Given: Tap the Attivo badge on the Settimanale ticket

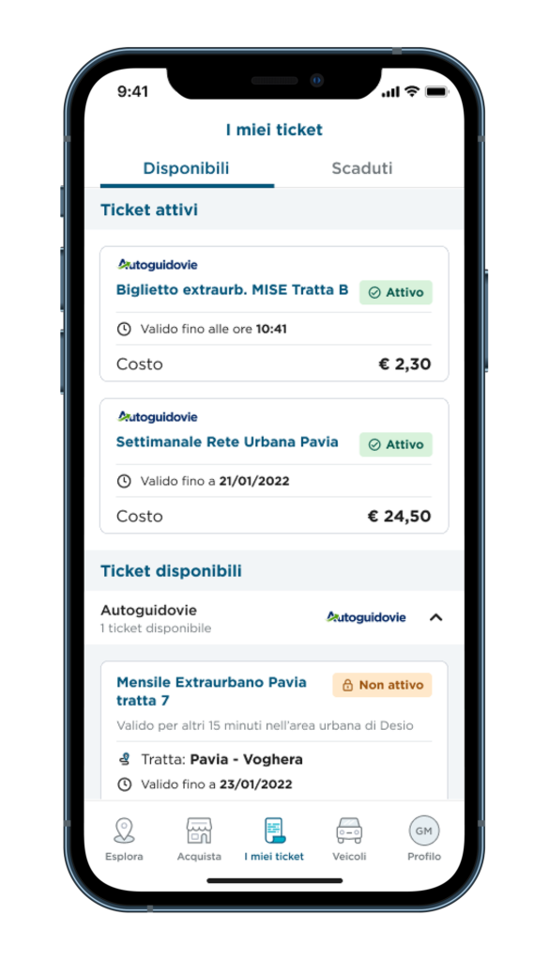Looking at the screenshot, I should (396, 444).
